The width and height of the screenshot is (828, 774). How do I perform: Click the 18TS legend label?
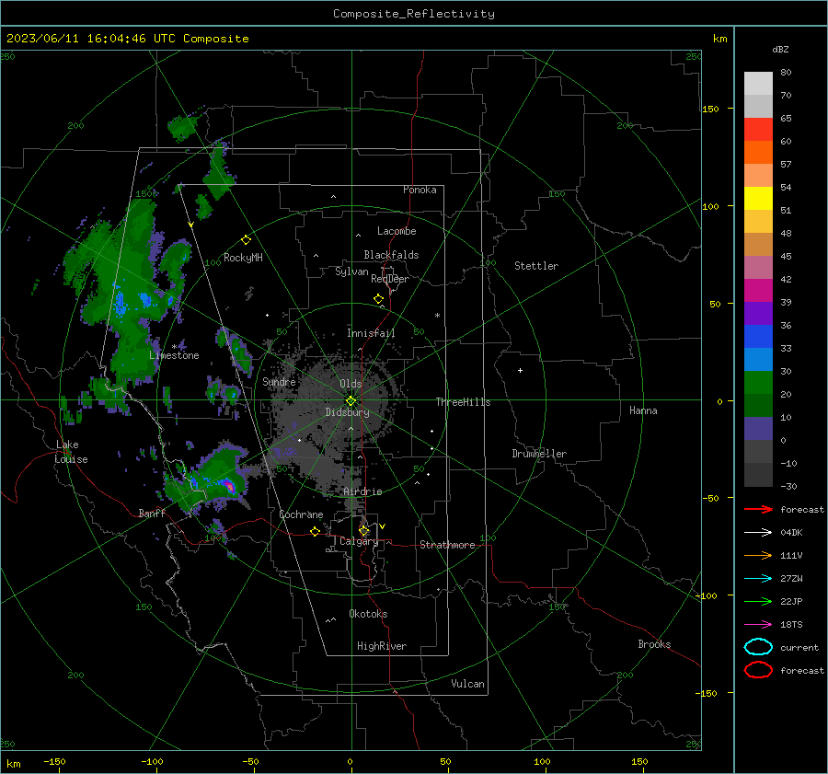[791, 625]
